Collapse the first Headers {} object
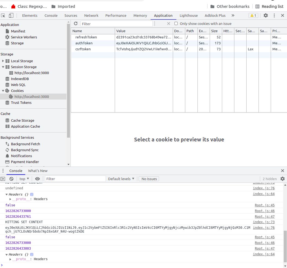Viewport: 287px width, 268px height. [x=7, y=194]
